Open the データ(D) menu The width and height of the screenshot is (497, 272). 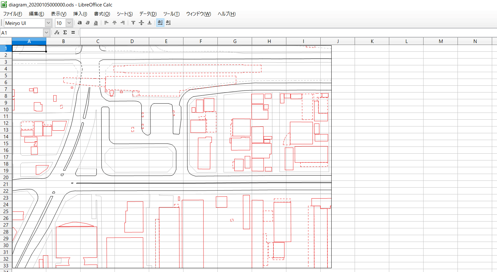pos(148,14)
